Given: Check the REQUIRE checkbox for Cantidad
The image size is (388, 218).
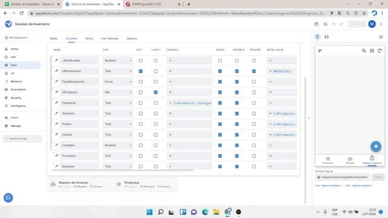Looking at the screenshot, I should click(x=254, y=145).
